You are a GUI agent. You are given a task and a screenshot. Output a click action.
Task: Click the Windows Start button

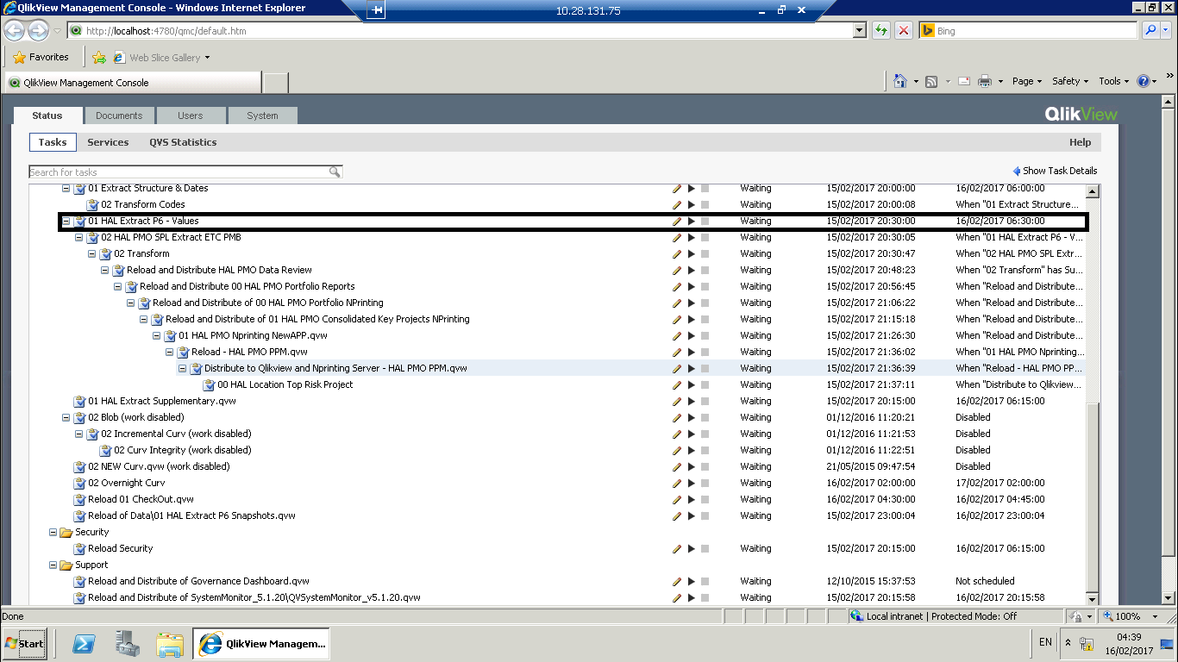click(24, 643)
